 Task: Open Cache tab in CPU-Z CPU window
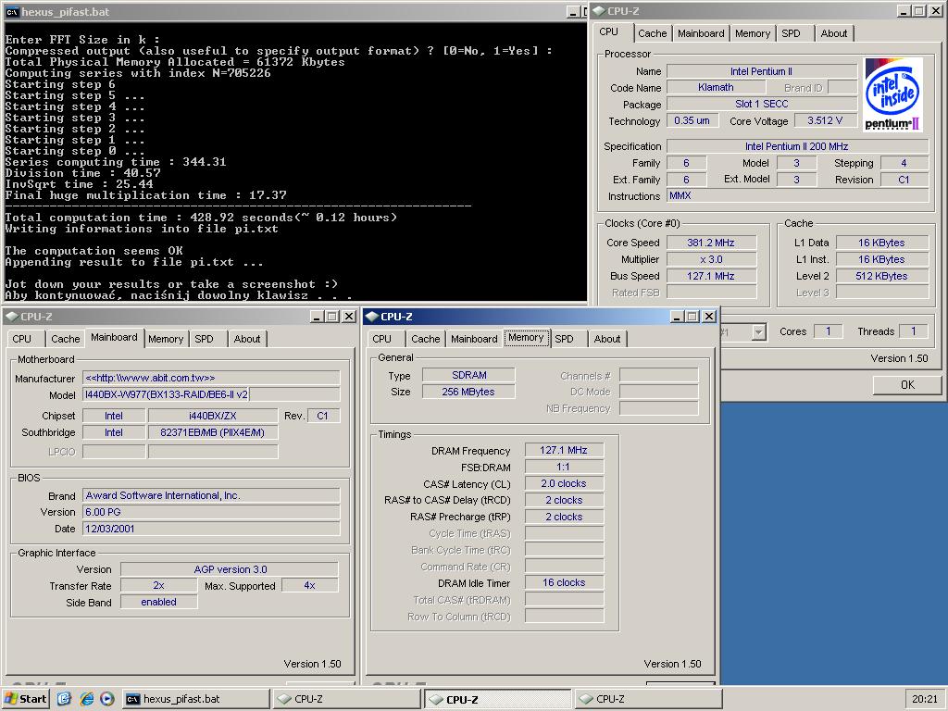coord(652,33)
